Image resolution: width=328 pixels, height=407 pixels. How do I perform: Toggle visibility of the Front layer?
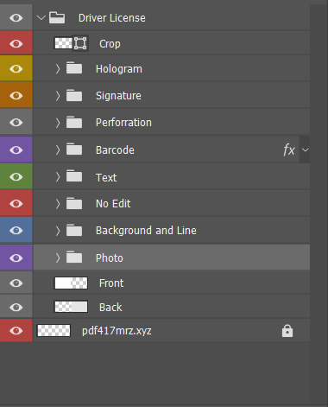pos(16,283)
